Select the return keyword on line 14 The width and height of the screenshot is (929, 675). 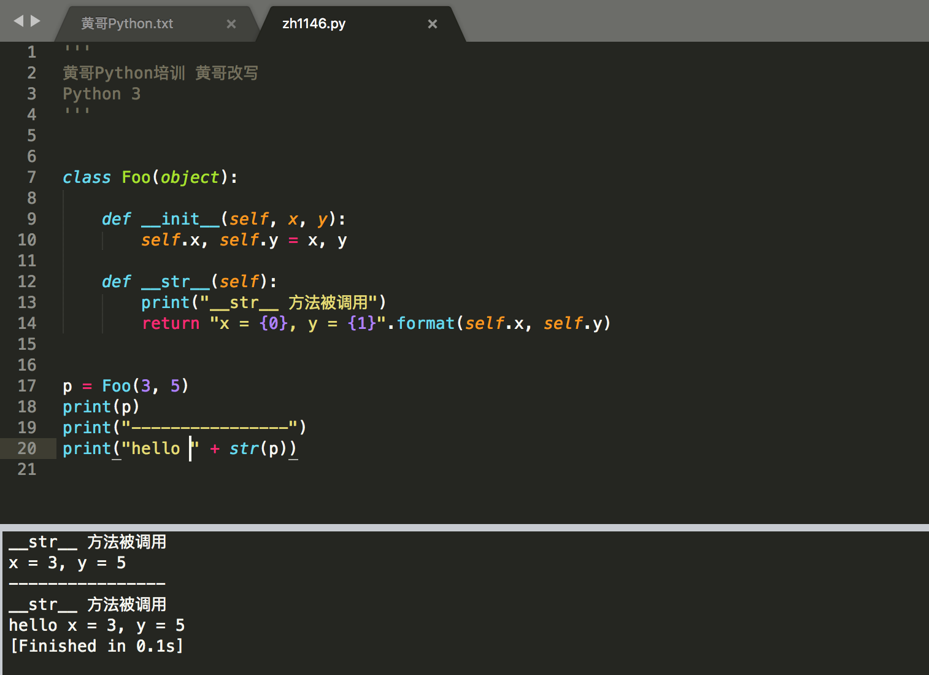pyautogui.click(x=171, y=323)
